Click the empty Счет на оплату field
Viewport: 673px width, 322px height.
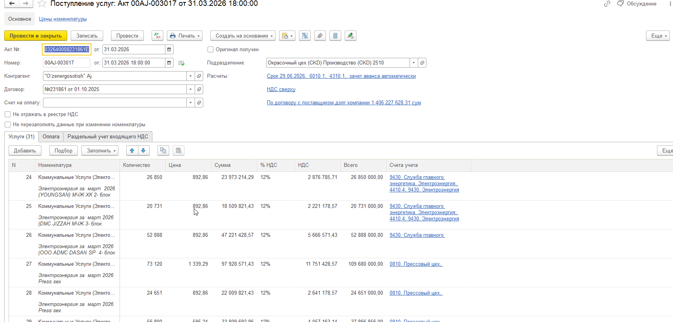coord(115,103)
